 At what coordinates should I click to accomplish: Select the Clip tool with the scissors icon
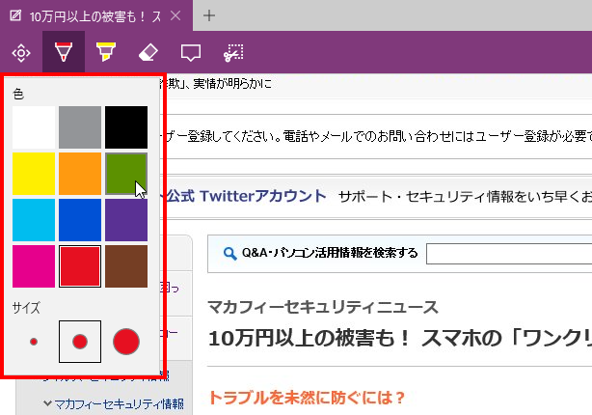[232, 52]
